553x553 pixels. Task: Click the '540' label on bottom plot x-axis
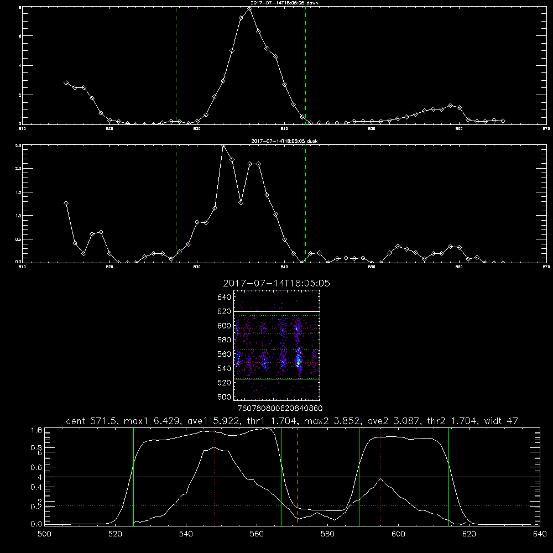tap(186, 534)
